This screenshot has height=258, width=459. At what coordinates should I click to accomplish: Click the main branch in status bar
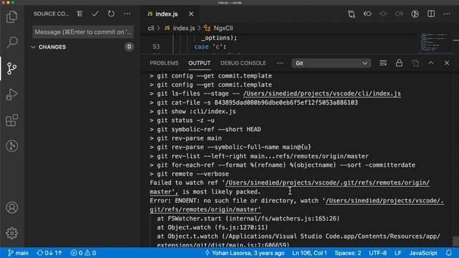tap(18, 253)
